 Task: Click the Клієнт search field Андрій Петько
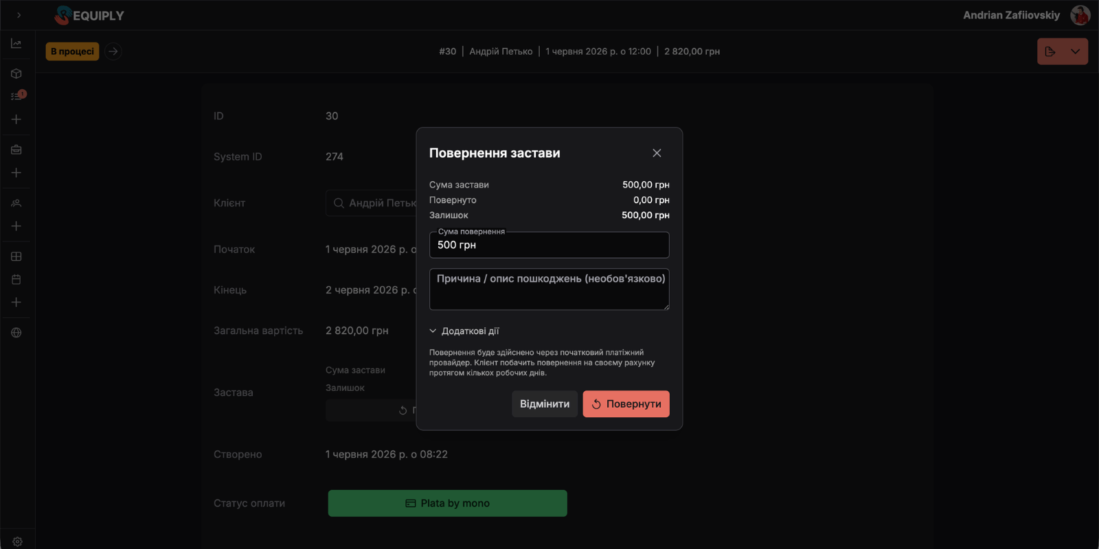click(371, 203)
